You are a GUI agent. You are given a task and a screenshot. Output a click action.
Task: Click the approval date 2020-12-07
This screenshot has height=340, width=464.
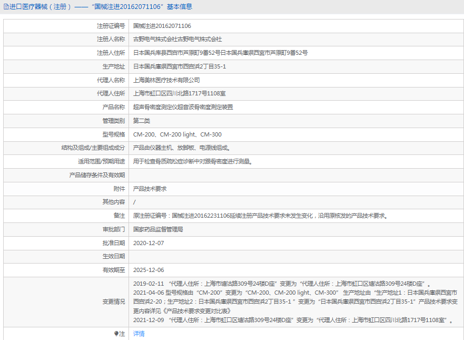click(x=149, y=243)
